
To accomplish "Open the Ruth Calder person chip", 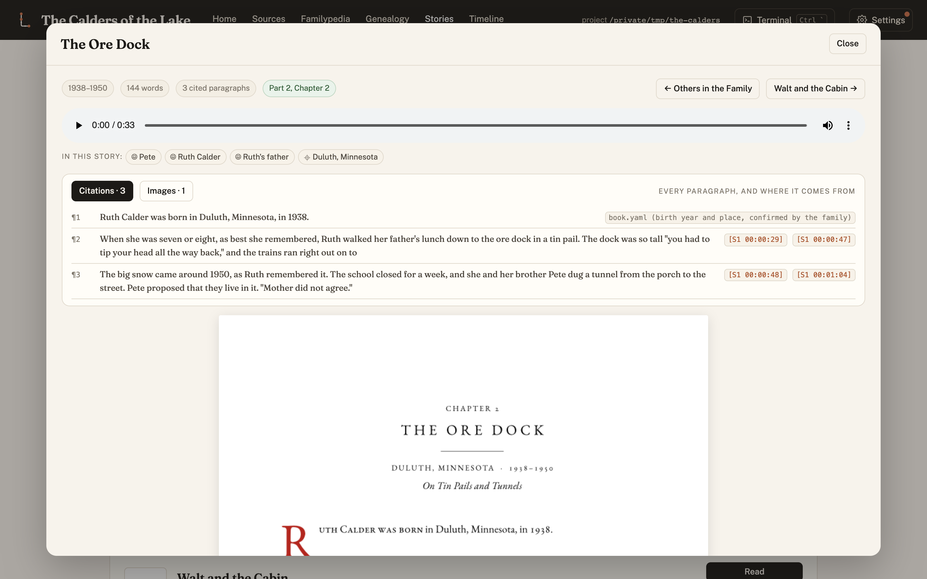I will click(195, 157).
